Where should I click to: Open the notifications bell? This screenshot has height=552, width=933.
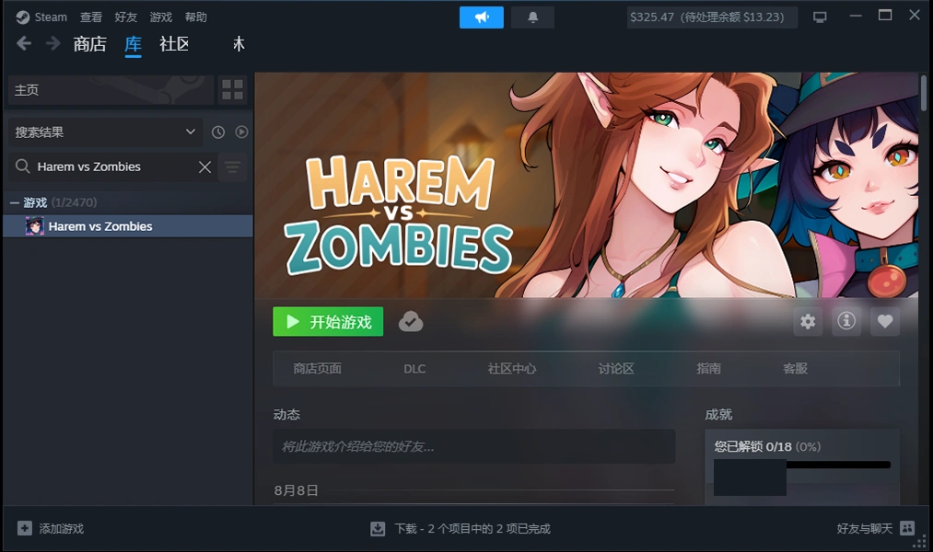pyautogui.click(x=532, y=17)
